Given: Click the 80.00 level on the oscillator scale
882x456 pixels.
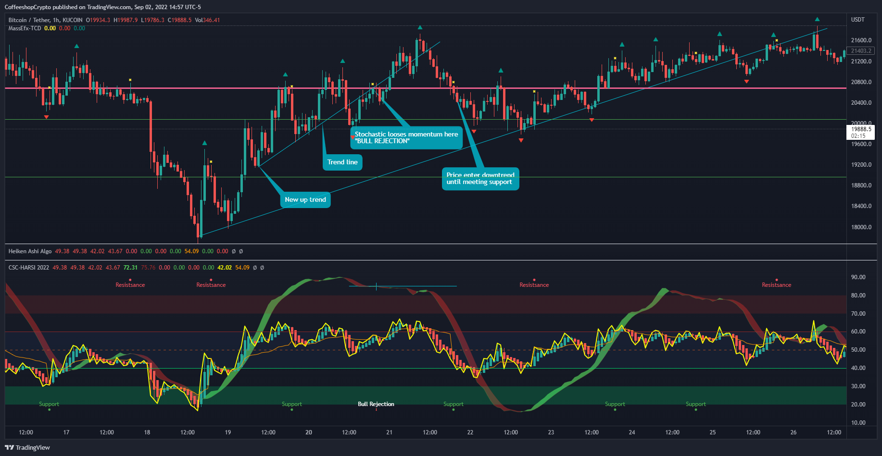Looking at the screenshot, I should tap(858, 296).
